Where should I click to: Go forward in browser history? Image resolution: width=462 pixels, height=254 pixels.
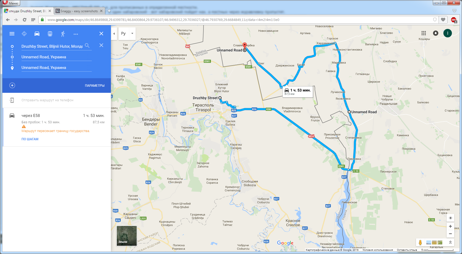16,20
